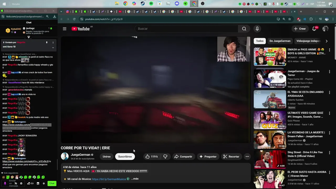336x189 pixels.
Task: Select the 'De JuegaGerman' filter chip
Action: [x=280, y=41]
